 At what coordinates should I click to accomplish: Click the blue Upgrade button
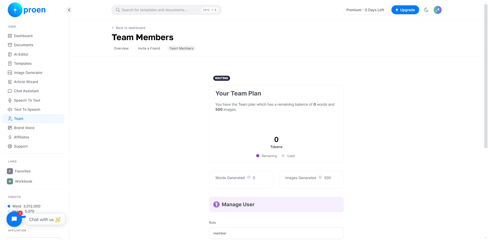(x=405, y=10)
